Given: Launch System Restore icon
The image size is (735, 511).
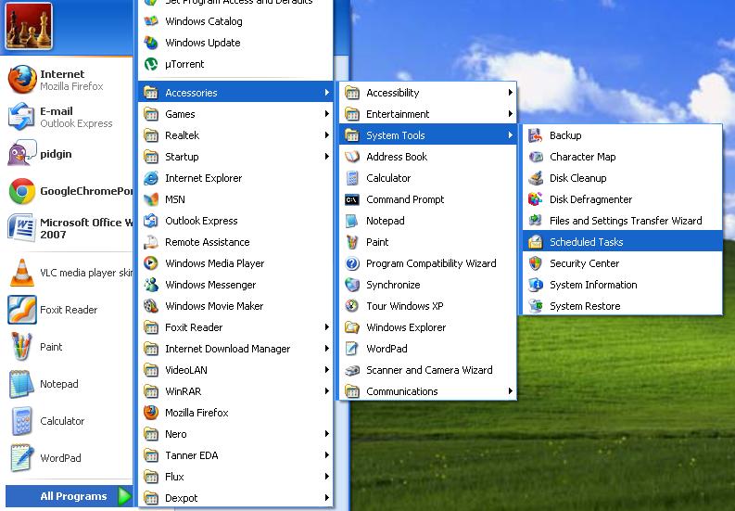Looking at the screenshot, I should 536,306.
